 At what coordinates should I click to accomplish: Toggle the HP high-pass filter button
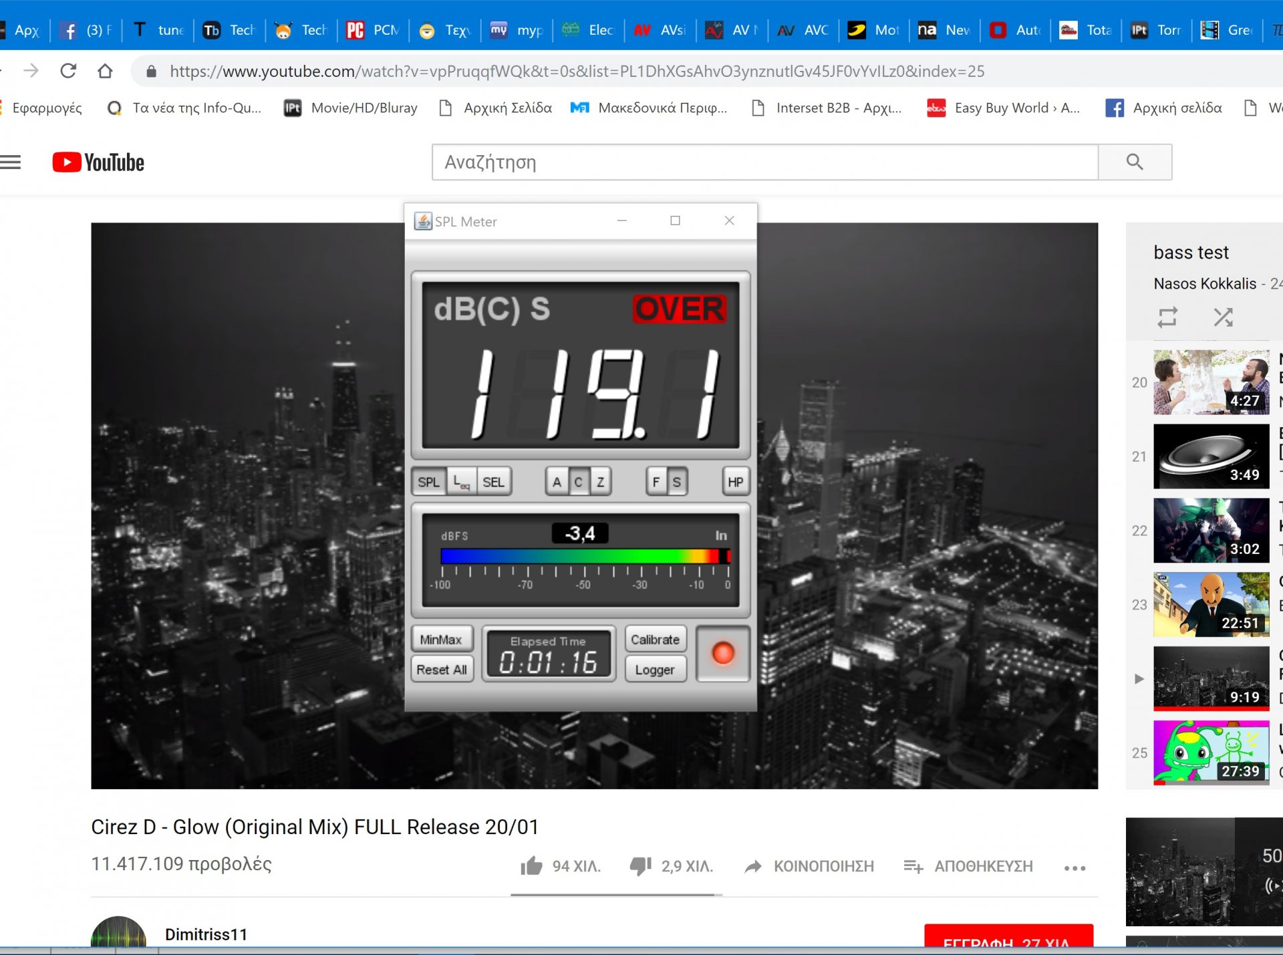pos(735,482)
